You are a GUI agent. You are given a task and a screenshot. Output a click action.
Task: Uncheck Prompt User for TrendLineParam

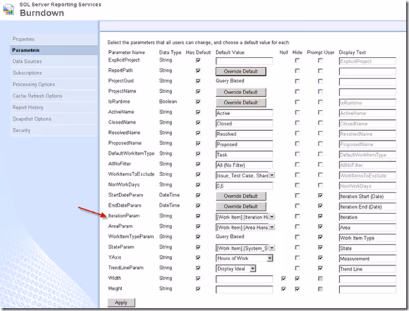pyautogui.click(x=320, y=268)
